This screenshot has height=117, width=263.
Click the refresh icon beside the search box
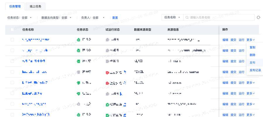click(259, 18)
